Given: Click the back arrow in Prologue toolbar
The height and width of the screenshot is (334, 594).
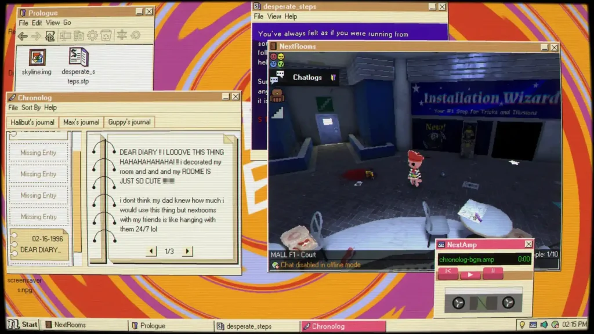Looking at the screenshot, I should [23, 36].
